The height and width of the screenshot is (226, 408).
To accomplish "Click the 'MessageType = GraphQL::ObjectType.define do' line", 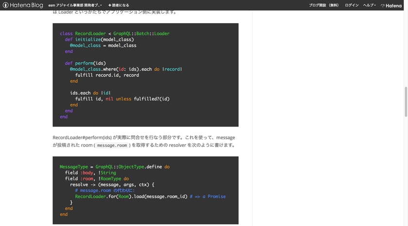I will (x=115, y=167).
